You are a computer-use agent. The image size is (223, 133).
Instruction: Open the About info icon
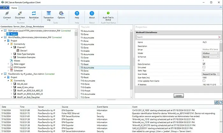92,13
